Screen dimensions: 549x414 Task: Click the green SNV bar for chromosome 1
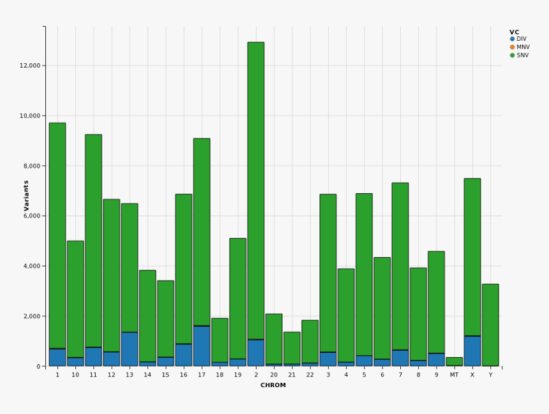click(57, 235)
